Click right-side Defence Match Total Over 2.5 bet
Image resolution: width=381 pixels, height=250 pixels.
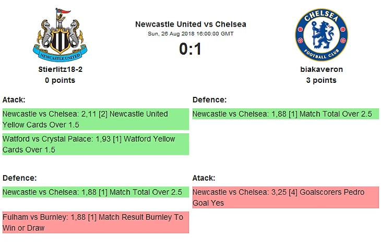[285, 114]
